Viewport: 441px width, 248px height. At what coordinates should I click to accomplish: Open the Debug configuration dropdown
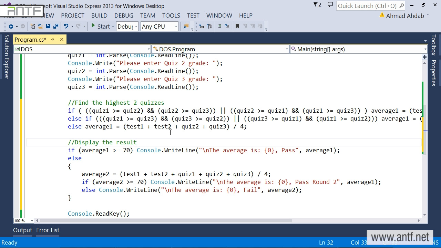(127, 27)
